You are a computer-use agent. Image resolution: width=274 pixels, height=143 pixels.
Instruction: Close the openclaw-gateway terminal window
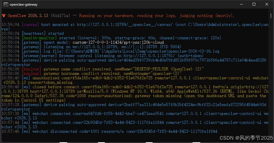click(267, 4)
